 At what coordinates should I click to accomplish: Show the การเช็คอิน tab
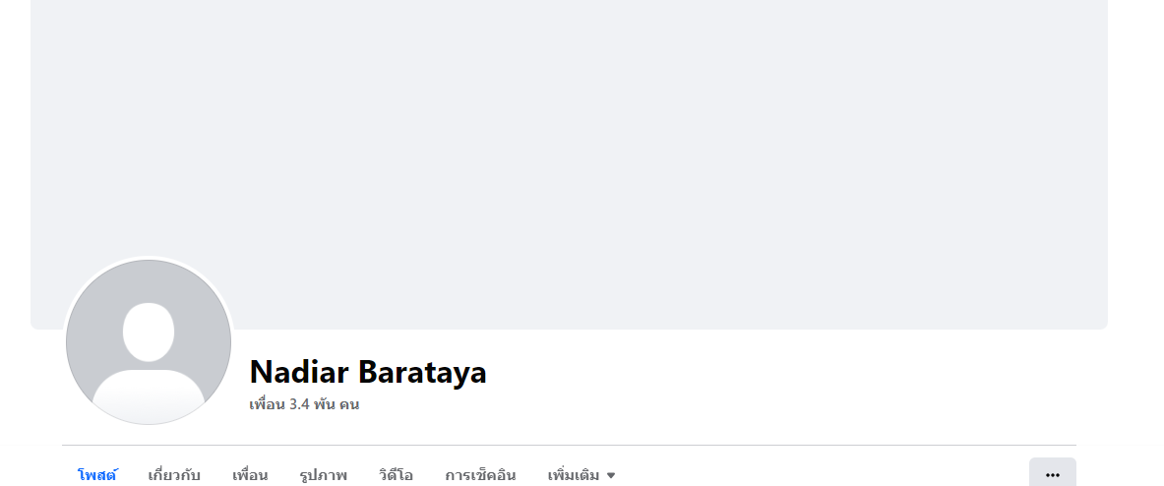(x=480, y=475)
